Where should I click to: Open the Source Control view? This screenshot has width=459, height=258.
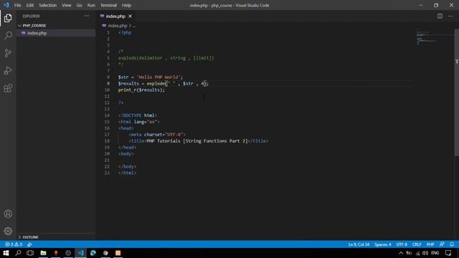pos(8,53)
